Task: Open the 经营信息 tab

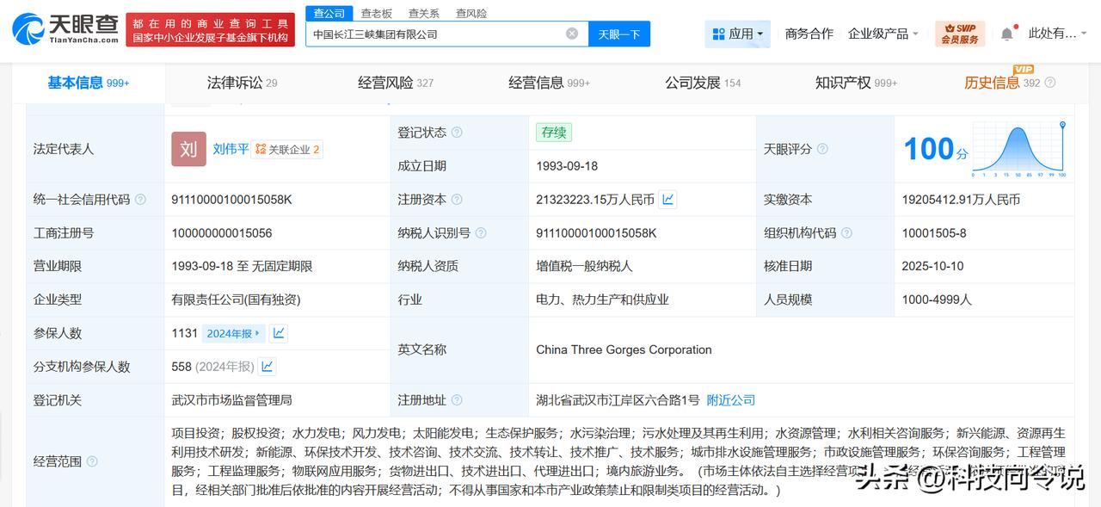Action: pyautogui.click(x=550, y=83)
